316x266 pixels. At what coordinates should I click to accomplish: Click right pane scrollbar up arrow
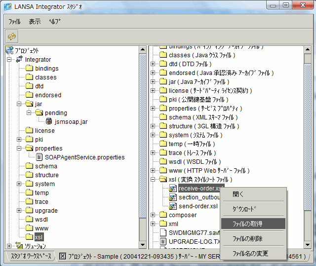pos(308,49)
